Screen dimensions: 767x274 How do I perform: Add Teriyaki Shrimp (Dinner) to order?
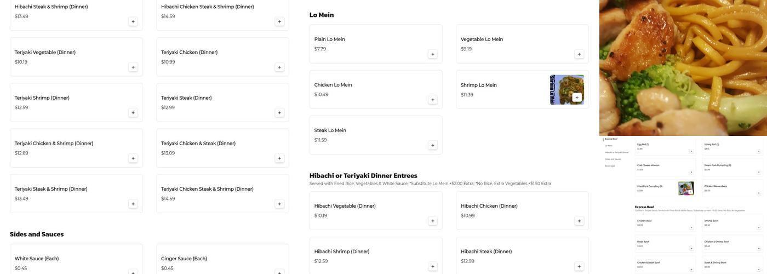coord(133,113)
